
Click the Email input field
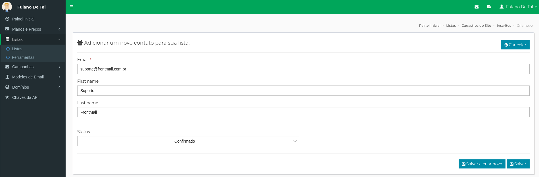(303, 69)
